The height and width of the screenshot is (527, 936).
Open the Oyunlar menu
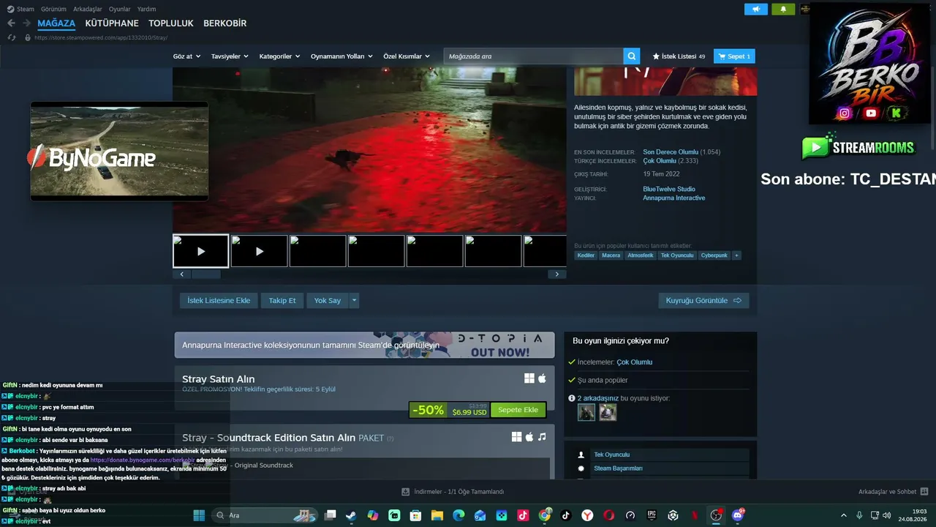(120, 10)
